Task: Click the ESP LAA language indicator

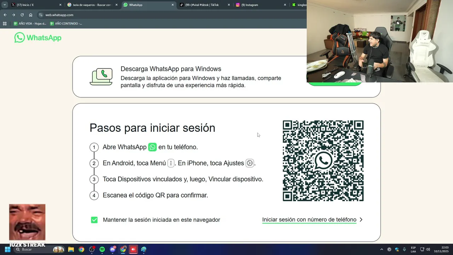Action: coord(413,249)
